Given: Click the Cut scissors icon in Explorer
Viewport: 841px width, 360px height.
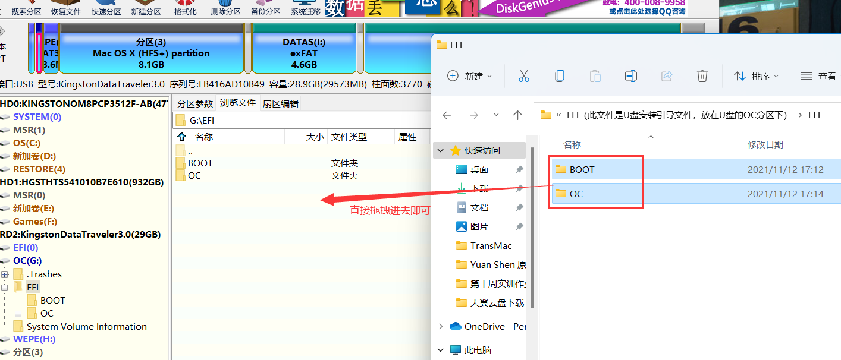Looking at the screenshot, I should (523, 76).
